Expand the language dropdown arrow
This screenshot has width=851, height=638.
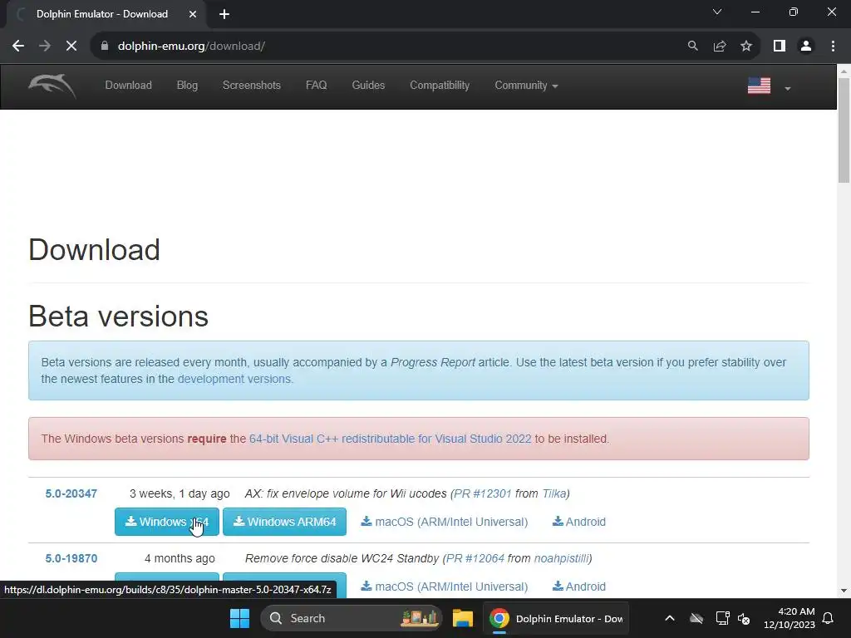(x=788, y=88)
